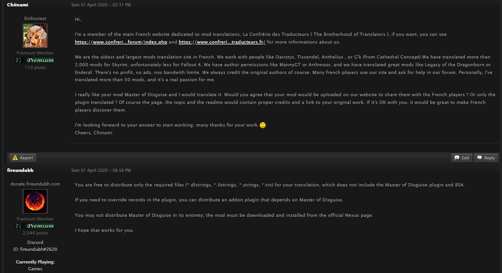The height and width of the screenshot is (273, 502).
Task: View fireundubh's 2,544 posts
Action: 35,233
